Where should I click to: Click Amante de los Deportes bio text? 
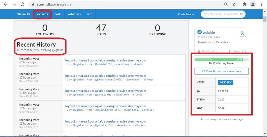pyautogui.click(x=213, y=42)
